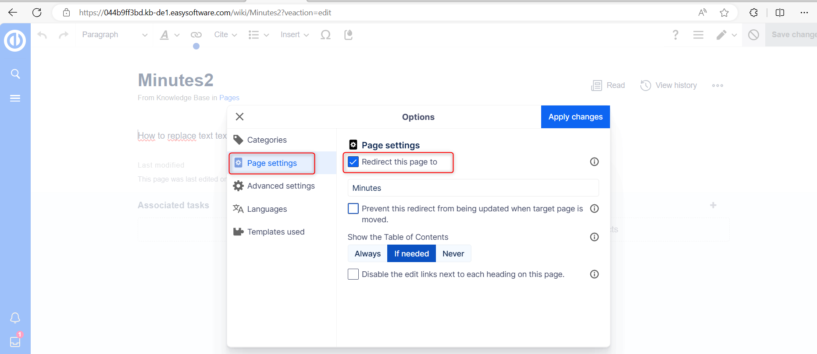Open the inbox icon with red badge
This screenshot has width=817, height=354.
pos(15,341)
